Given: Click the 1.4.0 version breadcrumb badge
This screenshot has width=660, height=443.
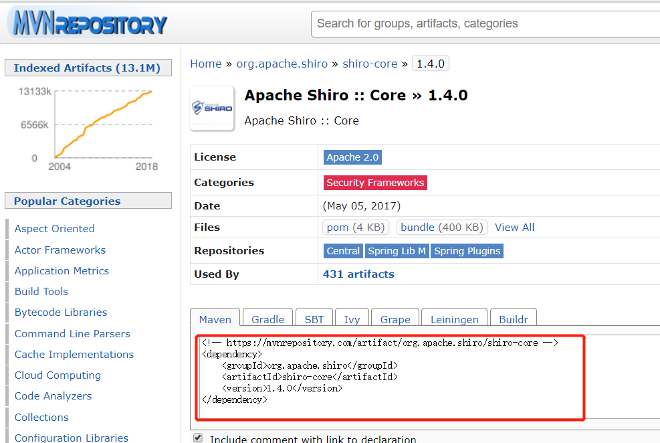Looking at the screenshot, I should 431,64.
